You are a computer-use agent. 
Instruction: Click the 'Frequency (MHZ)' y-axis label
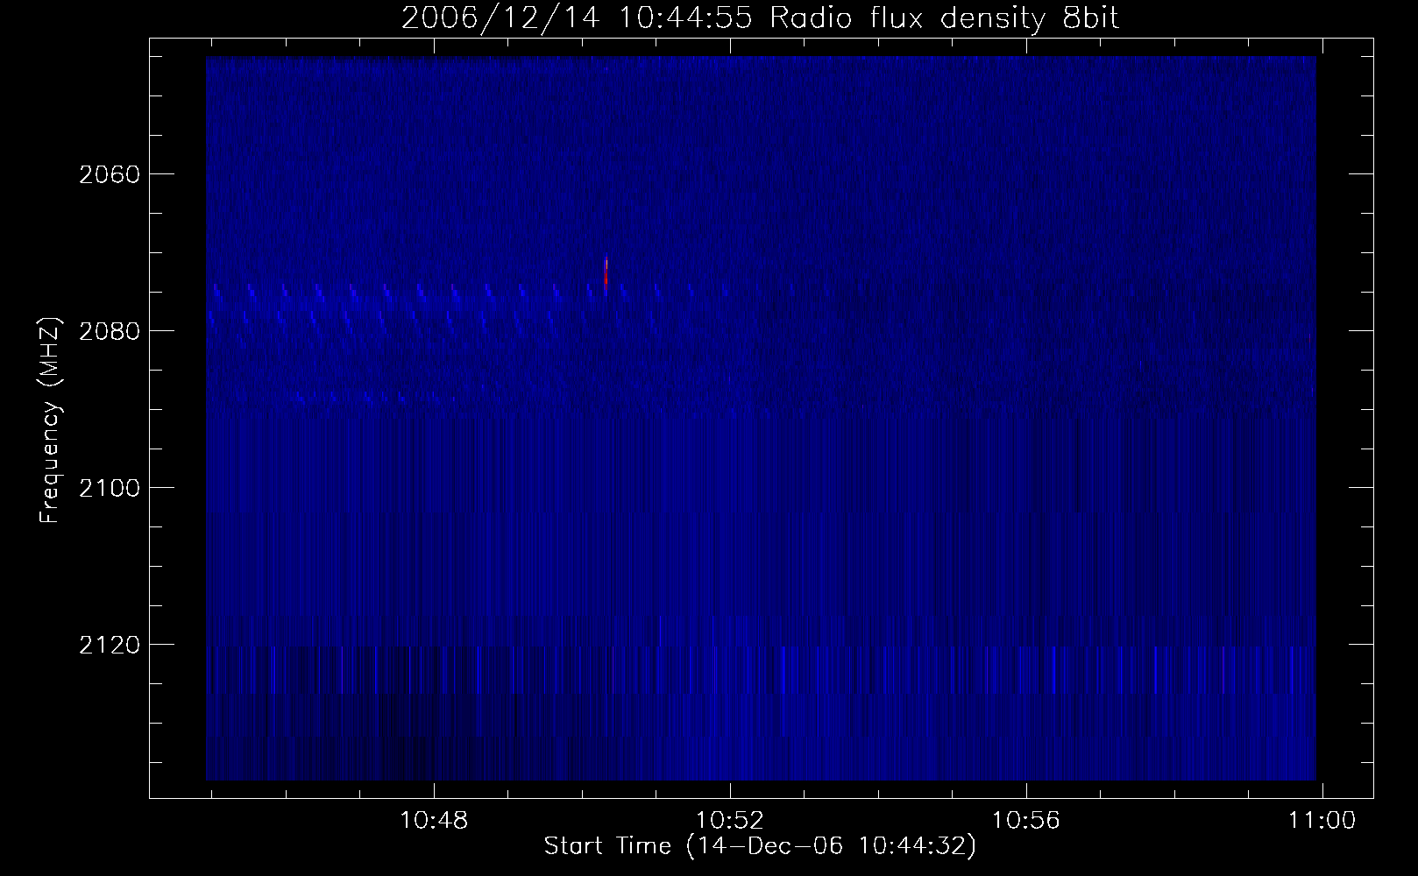point(51,420)
